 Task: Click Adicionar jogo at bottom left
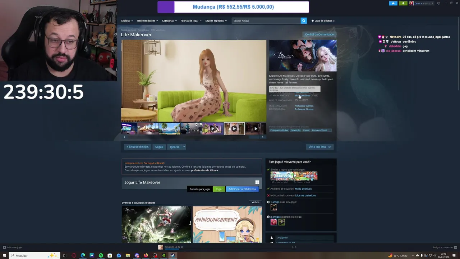point(12,247)
